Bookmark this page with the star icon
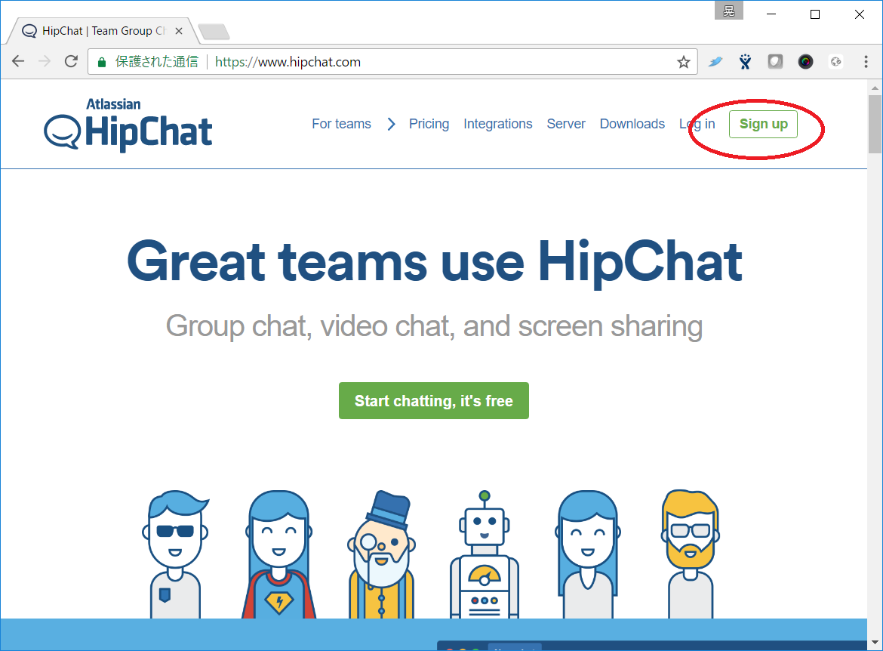 click(684, 62)
